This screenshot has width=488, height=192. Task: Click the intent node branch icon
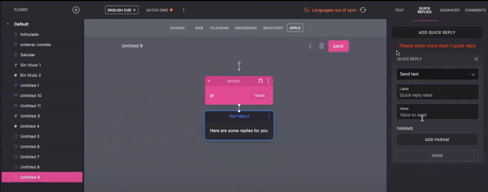[260, 81]
